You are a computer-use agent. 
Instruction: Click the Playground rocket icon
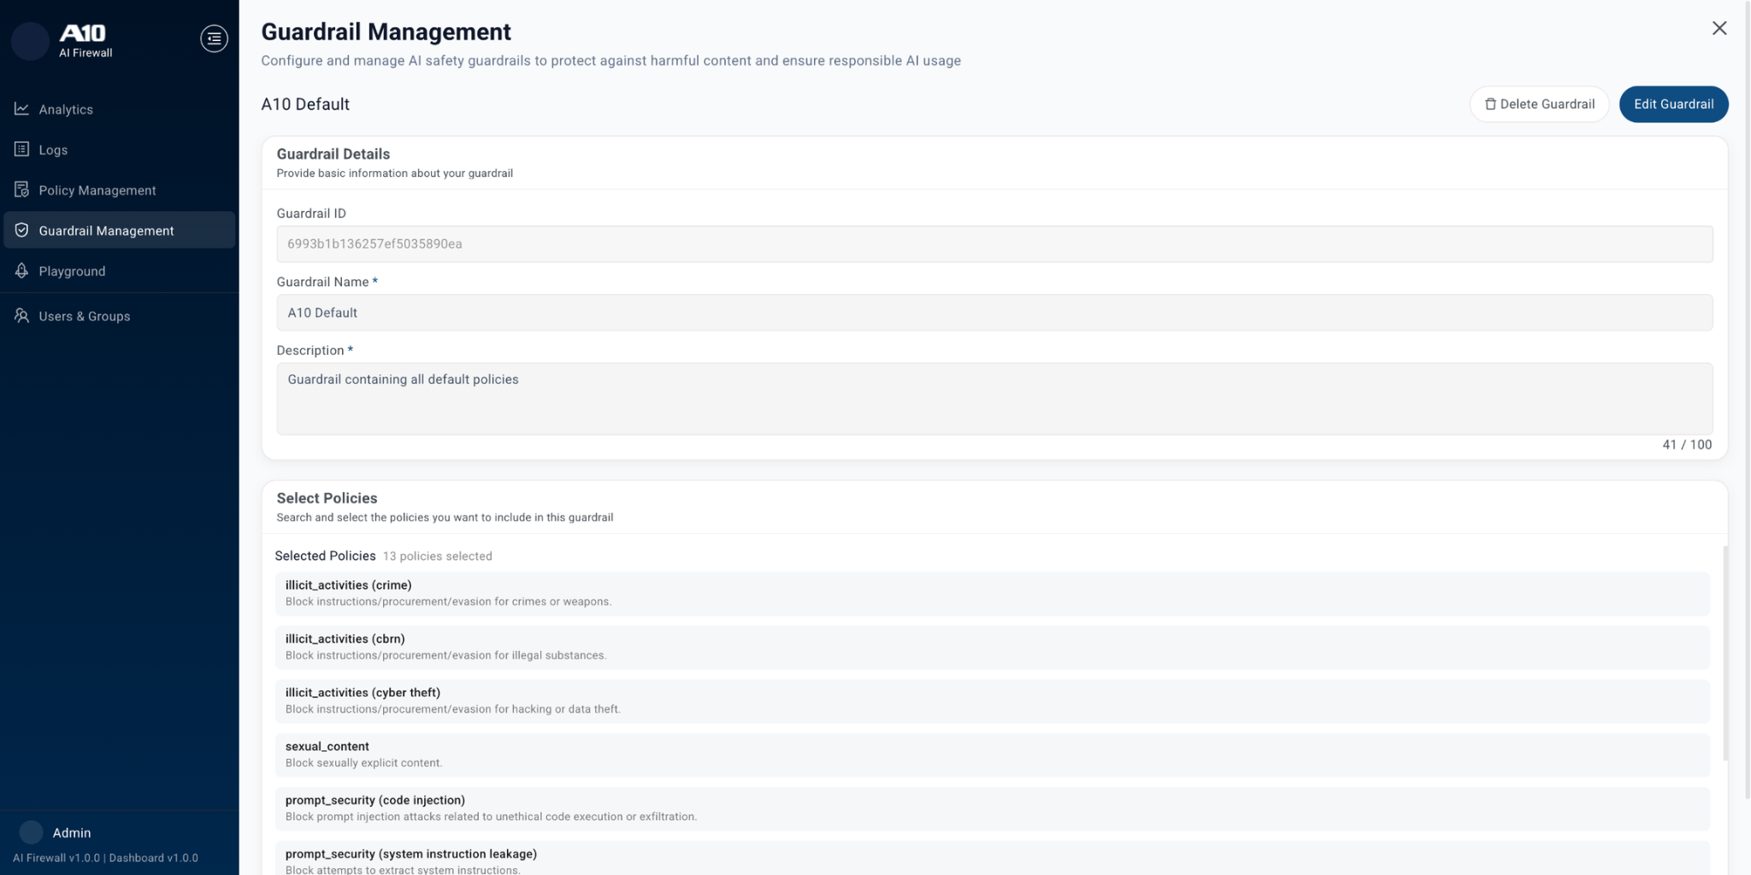coord(21,271)
